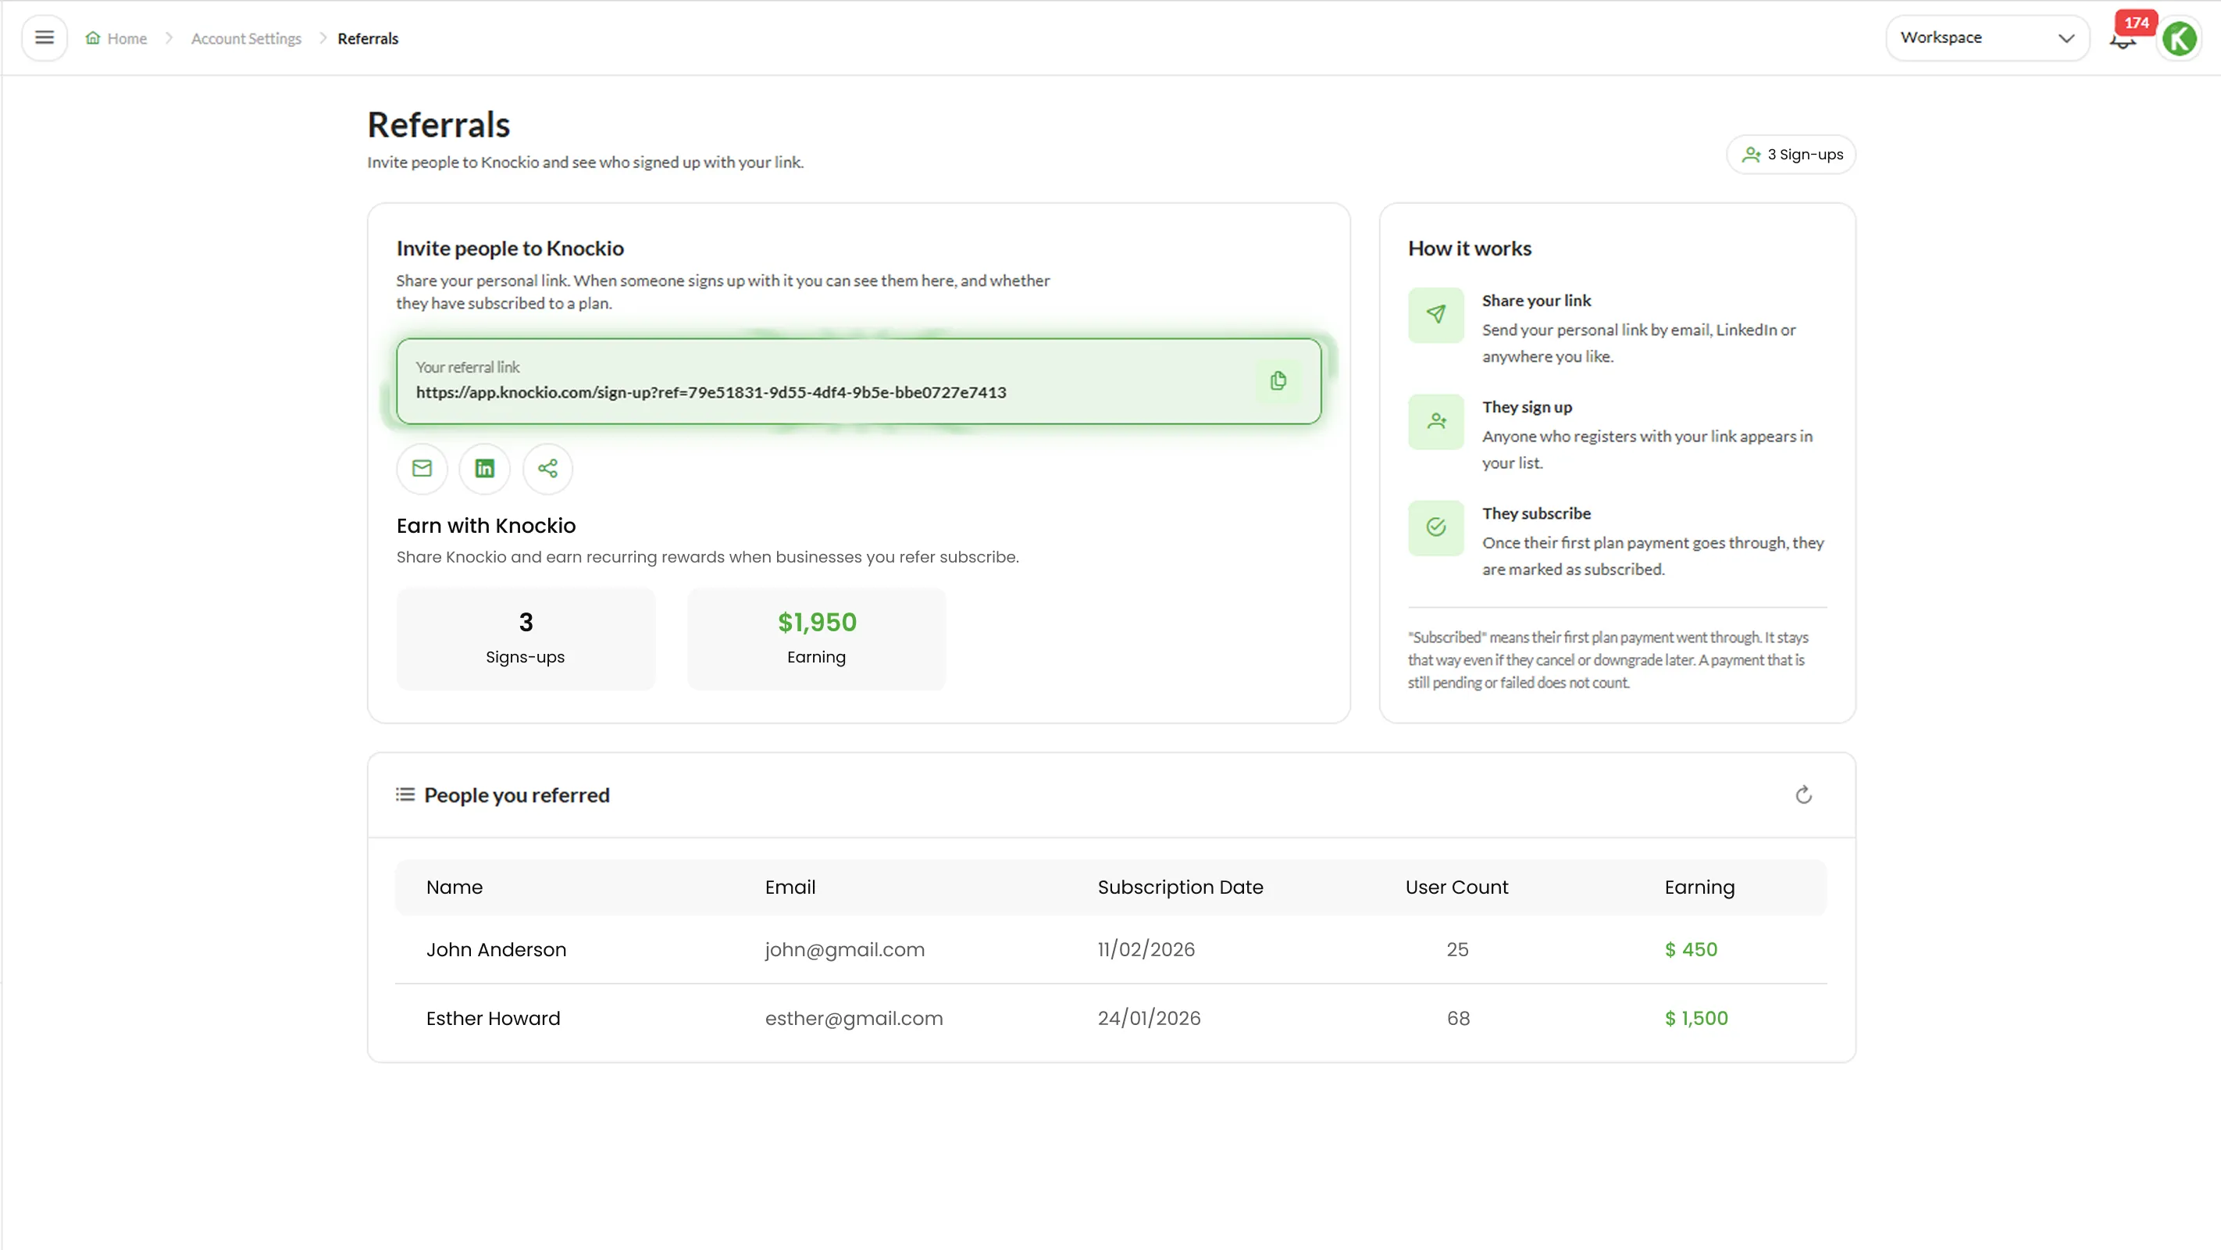Click john@gmail.com email cell

click(845, 950)
